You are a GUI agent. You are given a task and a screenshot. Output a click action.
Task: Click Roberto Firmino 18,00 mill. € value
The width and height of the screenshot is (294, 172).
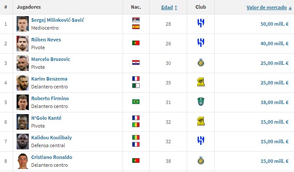(x=274, y=102)
